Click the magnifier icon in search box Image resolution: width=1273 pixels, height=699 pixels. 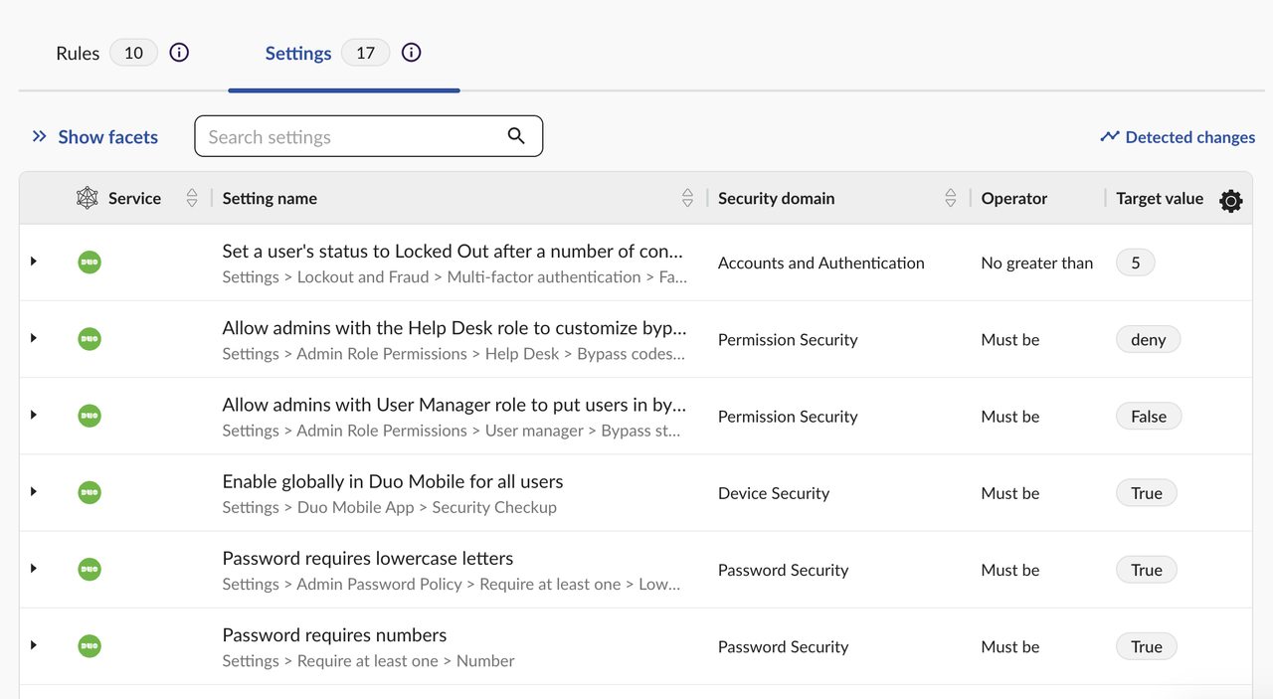tap(516, 136)
